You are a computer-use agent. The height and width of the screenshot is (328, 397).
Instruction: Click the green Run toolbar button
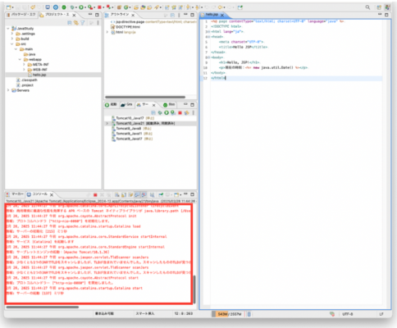click(81, 7)
